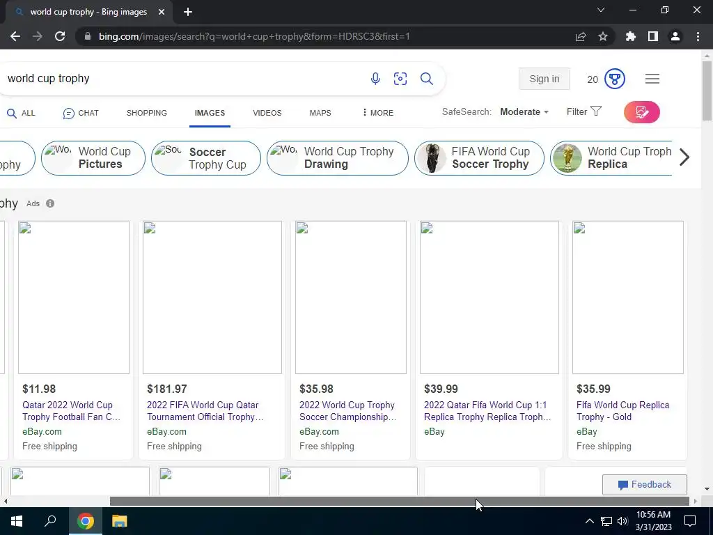This screenshot has height=535, width=713.
Task: Open the 2022 World Cup Trophy Soccer Championship link
Action: click(348, 411)
